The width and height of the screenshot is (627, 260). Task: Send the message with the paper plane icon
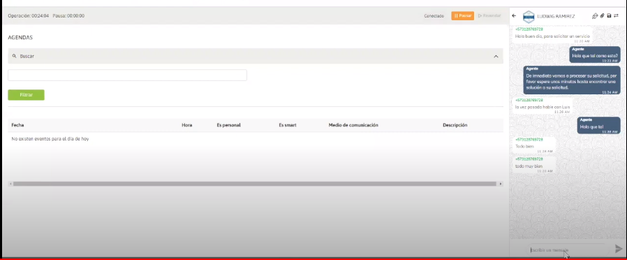pos(619,249)
